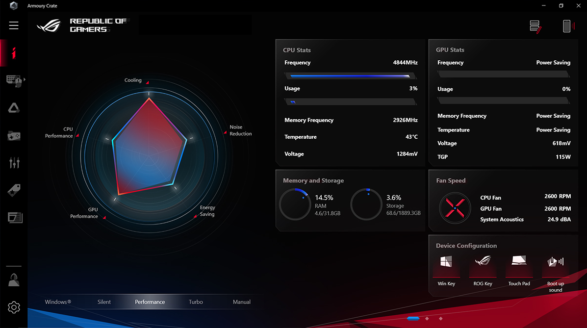Open the News panel sidebar icon
The width and height of the screenshot is (587, 328).
pyautogui.click(x=15, y=218)
